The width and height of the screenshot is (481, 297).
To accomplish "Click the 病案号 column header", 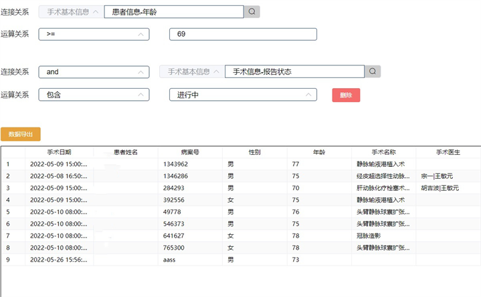I will (190, 152).
